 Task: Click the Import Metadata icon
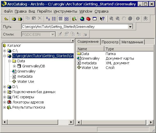(79, 34)
